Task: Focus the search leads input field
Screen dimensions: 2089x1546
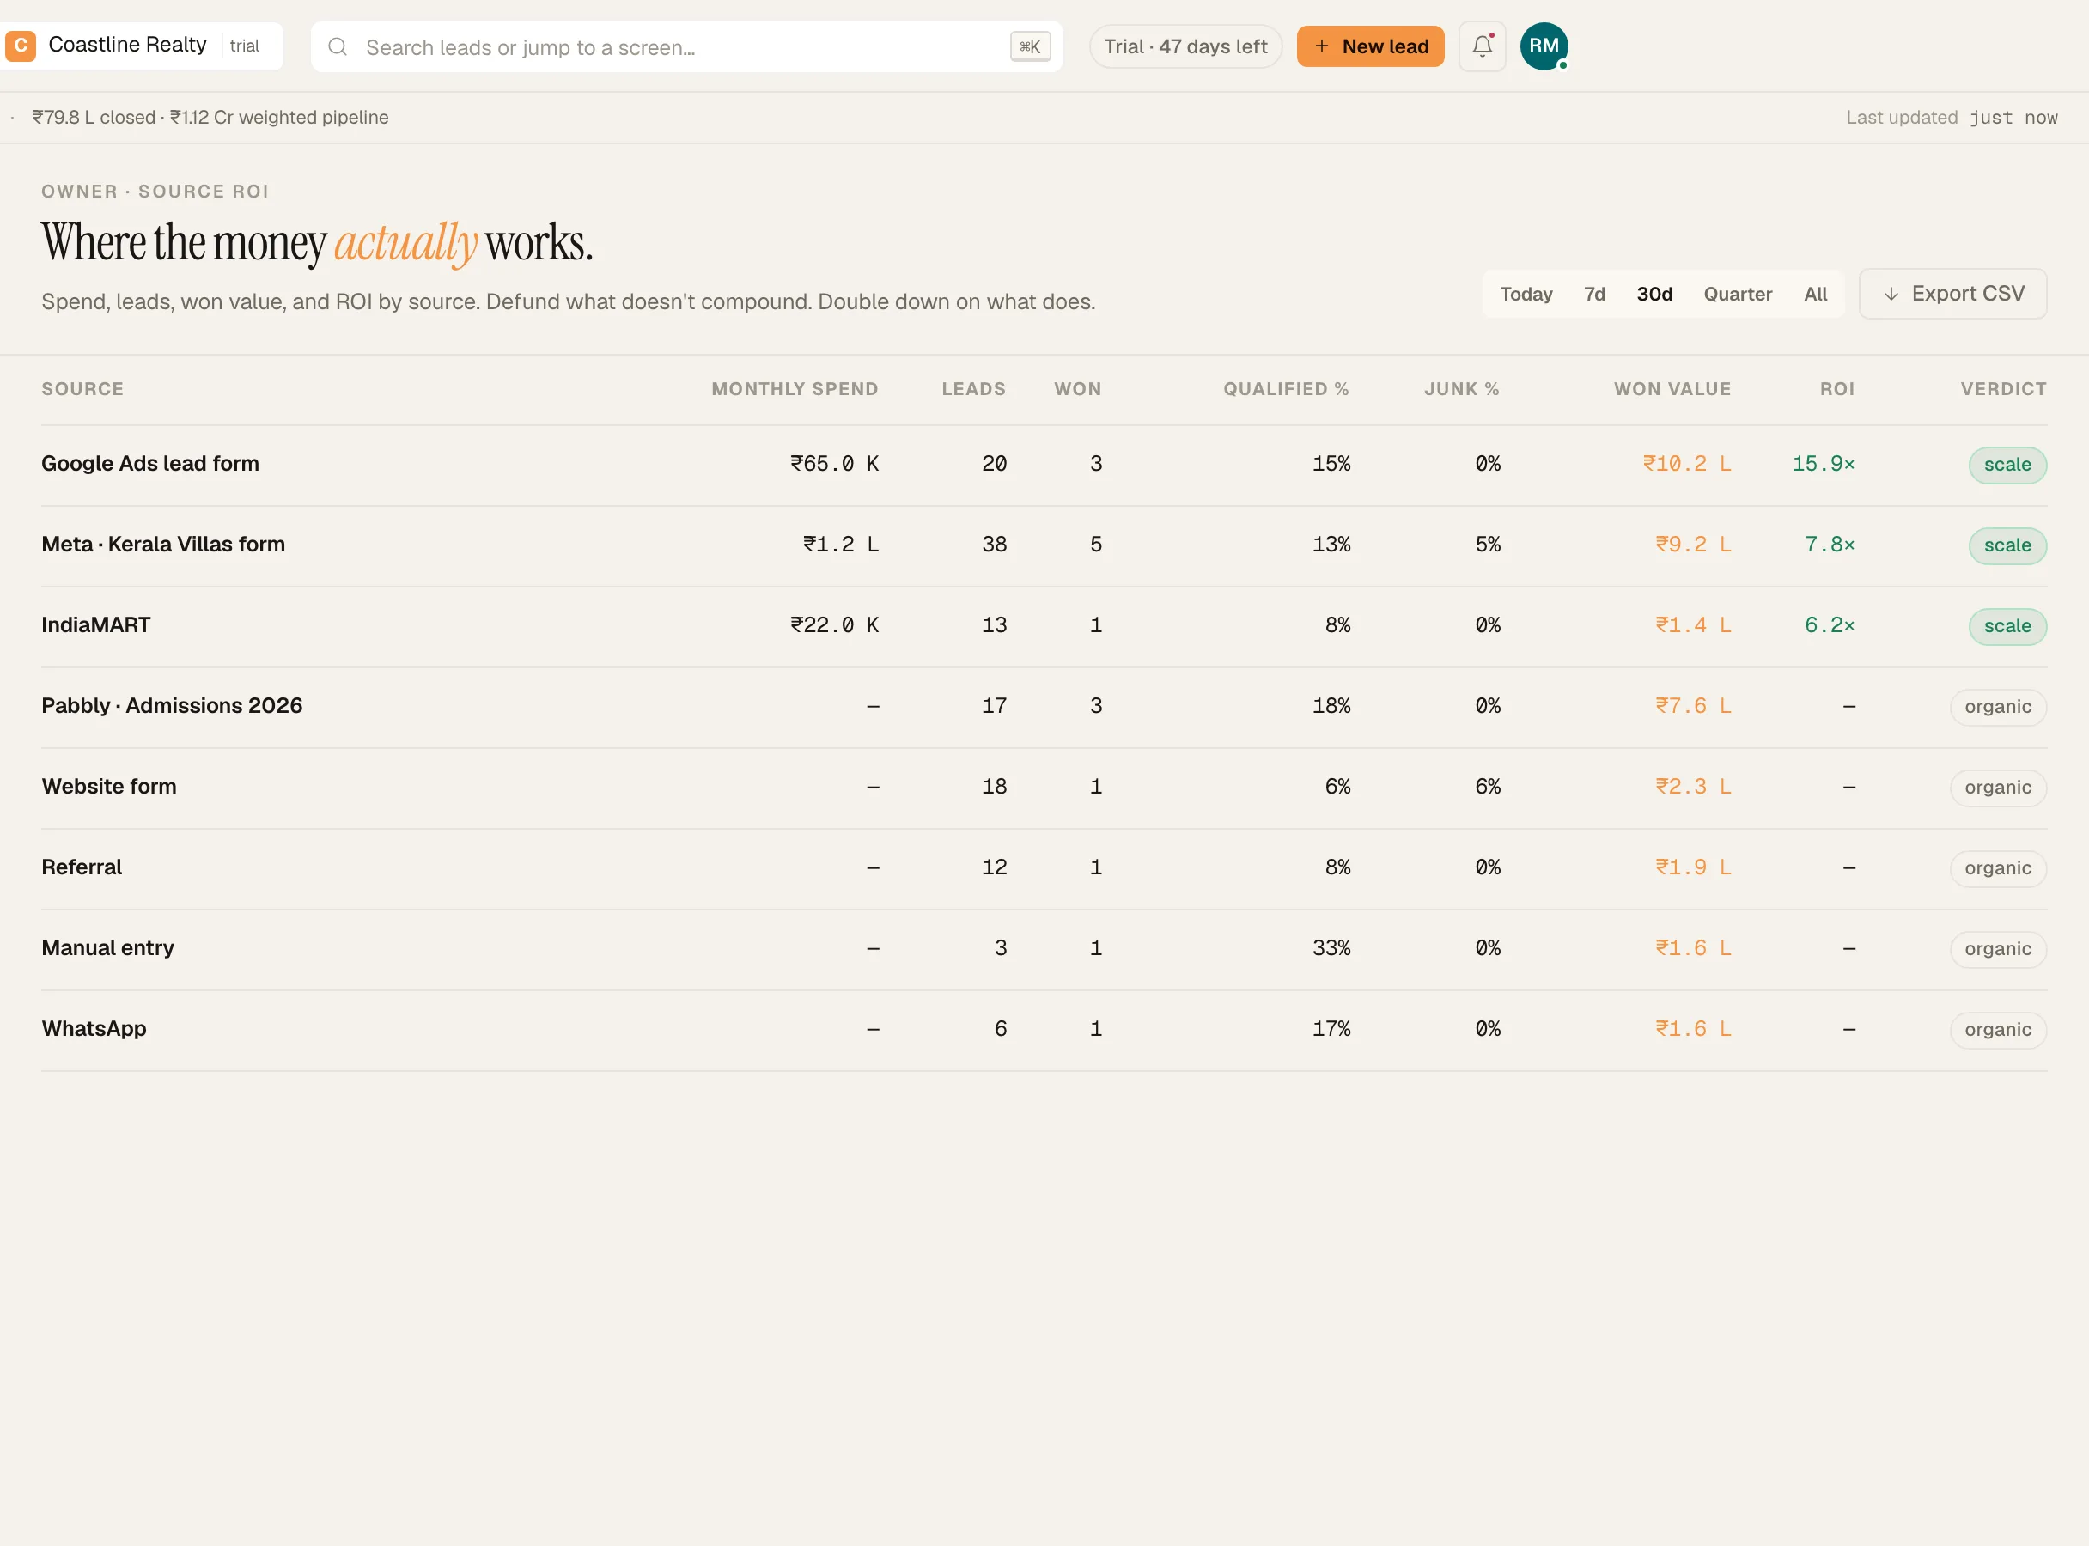Action: coord(686,46)
